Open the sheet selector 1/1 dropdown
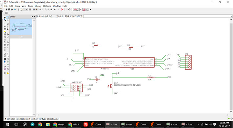The image size is (233, 128). point(24,9)
